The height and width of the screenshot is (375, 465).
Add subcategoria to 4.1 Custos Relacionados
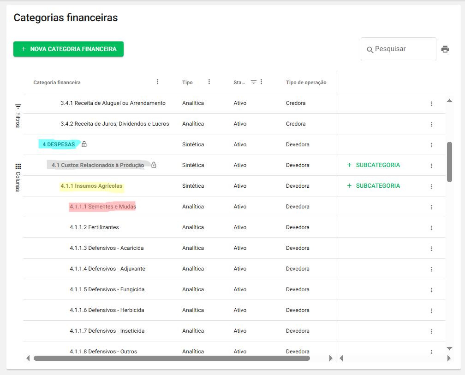coord(373,165)
